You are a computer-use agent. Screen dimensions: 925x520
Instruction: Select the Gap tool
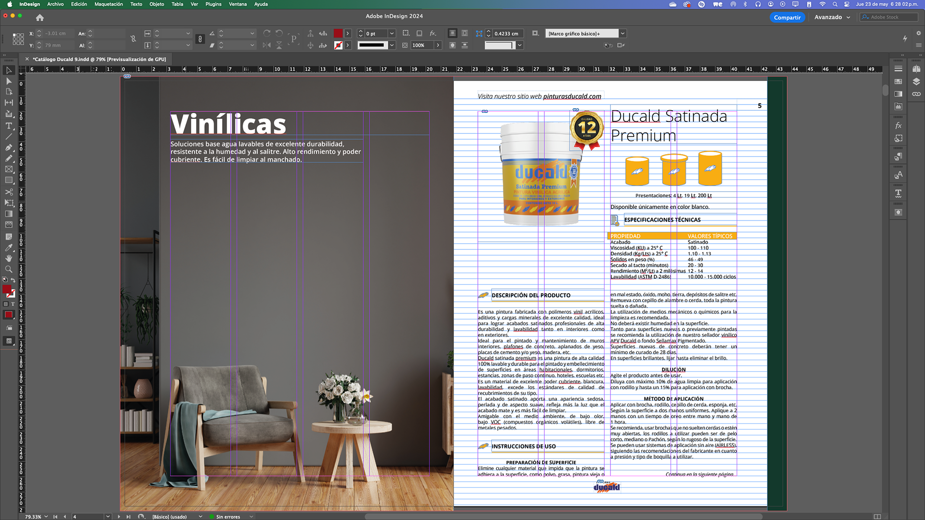pyautogui.click(x=9, y=103)
